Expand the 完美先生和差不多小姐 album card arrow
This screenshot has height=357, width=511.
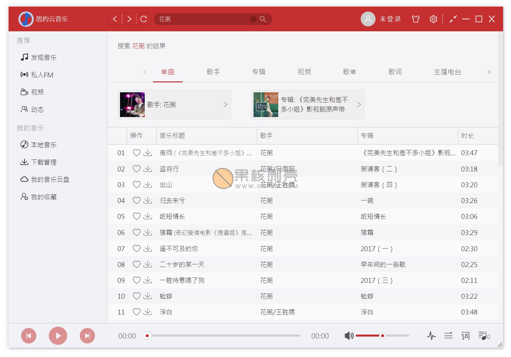359,104
